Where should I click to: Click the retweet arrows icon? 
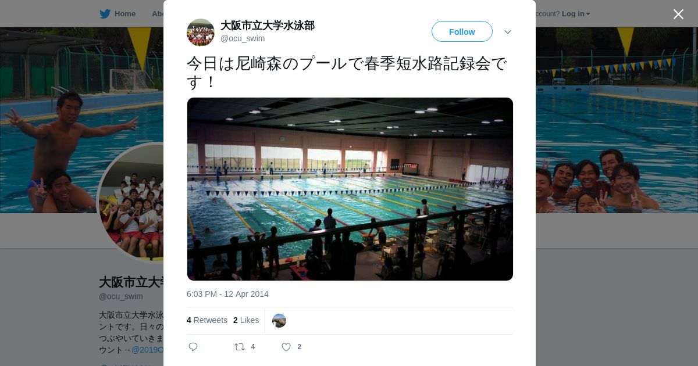[x=240, y=347]
